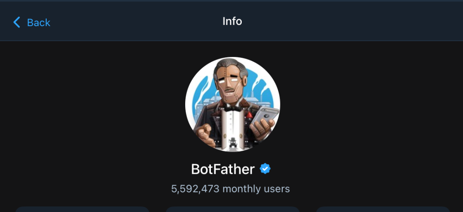Open the BotFather profile picture
This screenshot has height=212, width=463.
click(x=232, y=105)
